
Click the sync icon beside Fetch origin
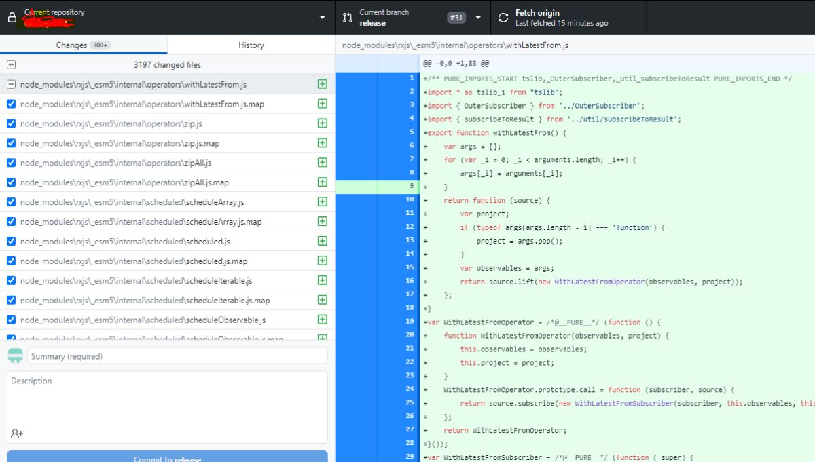click(x=503, y=18)
